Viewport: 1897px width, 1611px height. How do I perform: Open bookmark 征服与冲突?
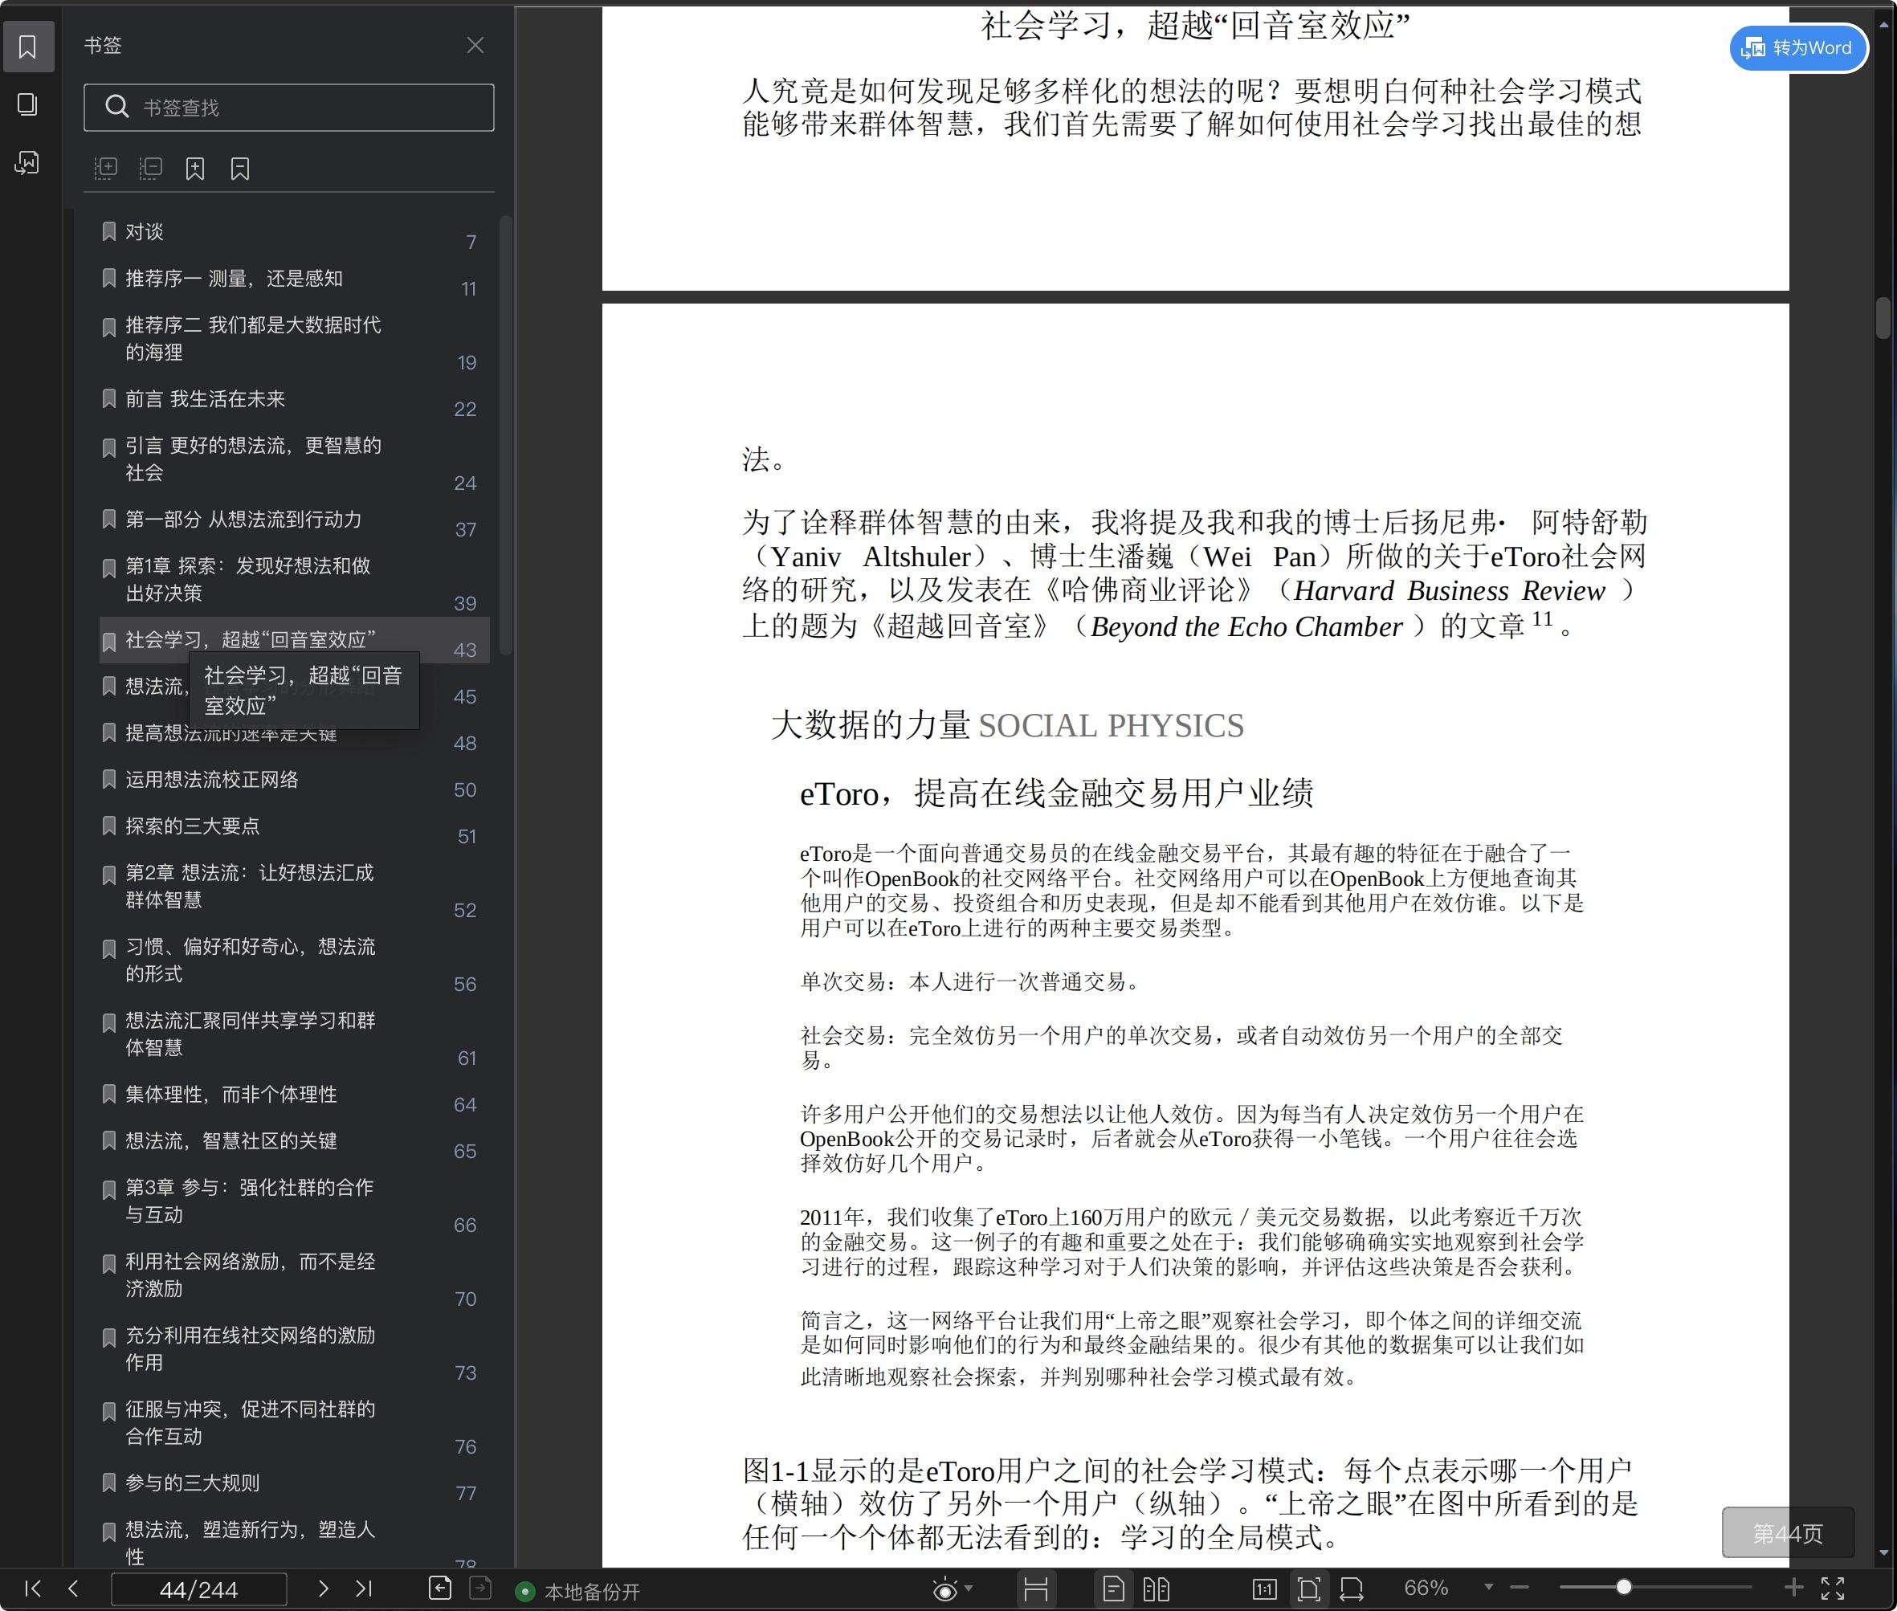(x=294, y=1424)
